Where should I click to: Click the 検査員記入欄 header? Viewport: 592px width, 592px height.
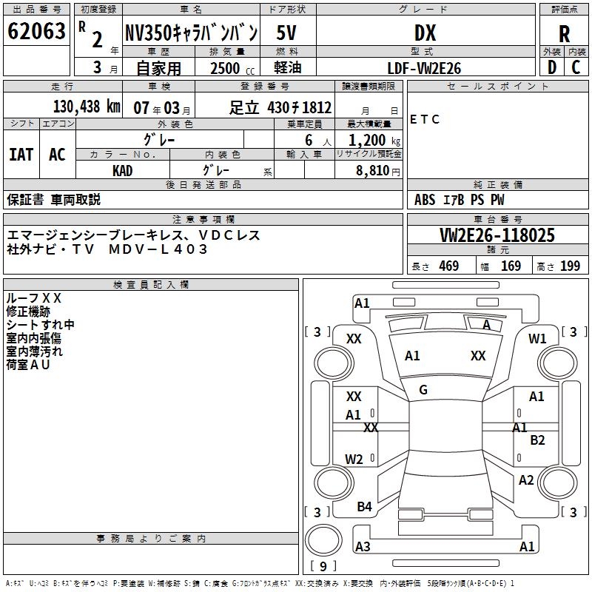click(151, 285)
